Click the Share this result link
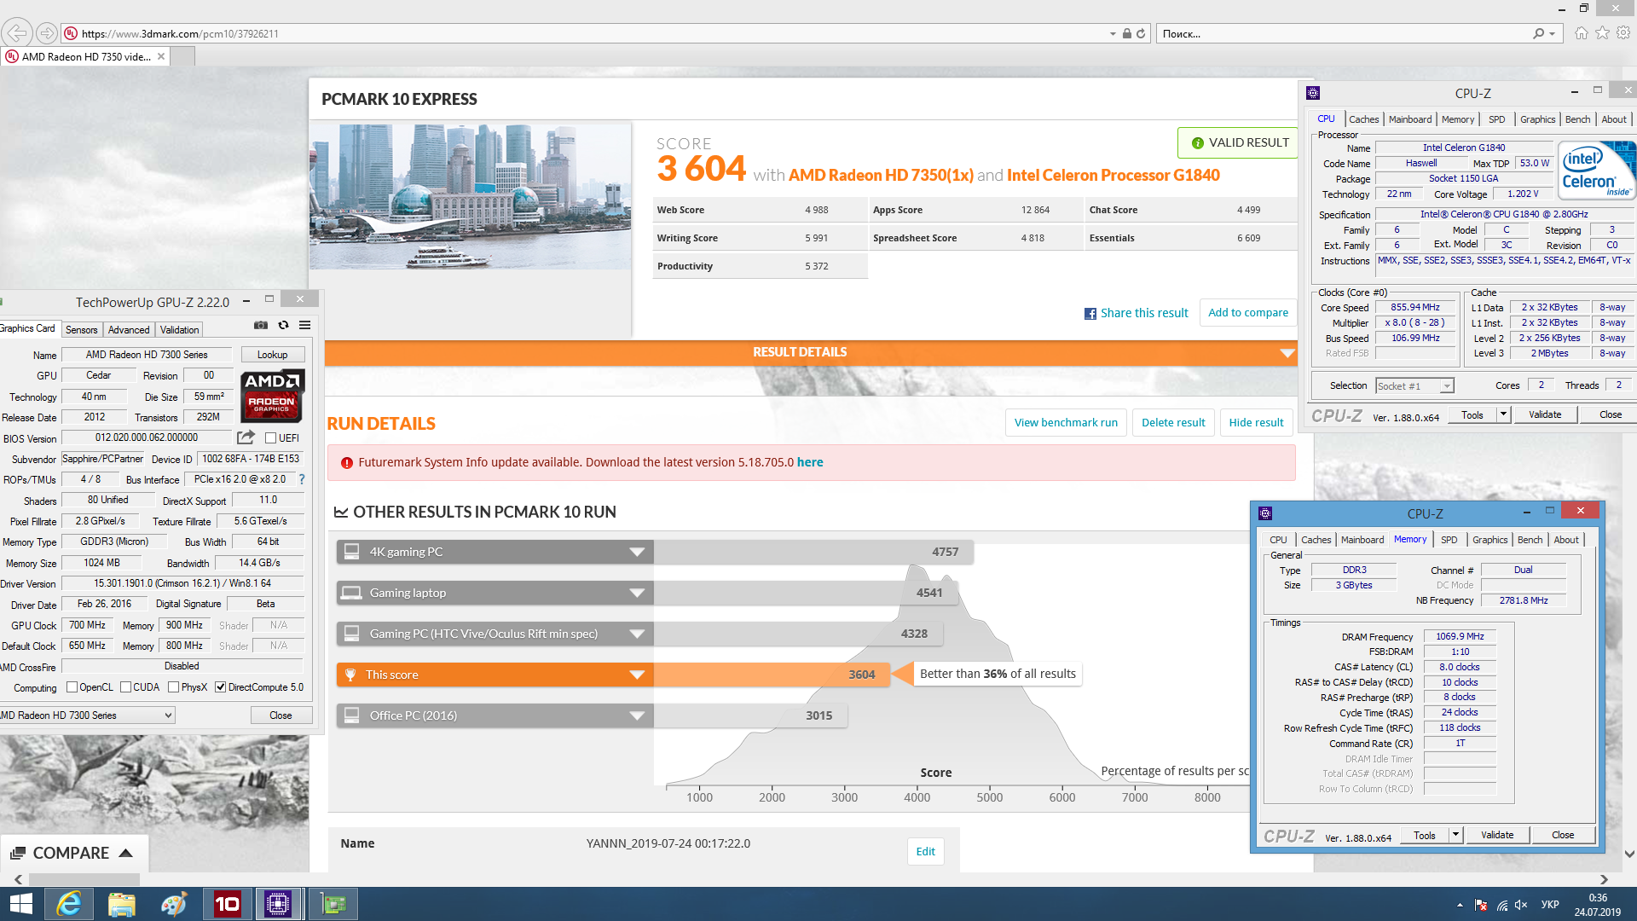1637x921 pixels. [x=1144, y=313]
